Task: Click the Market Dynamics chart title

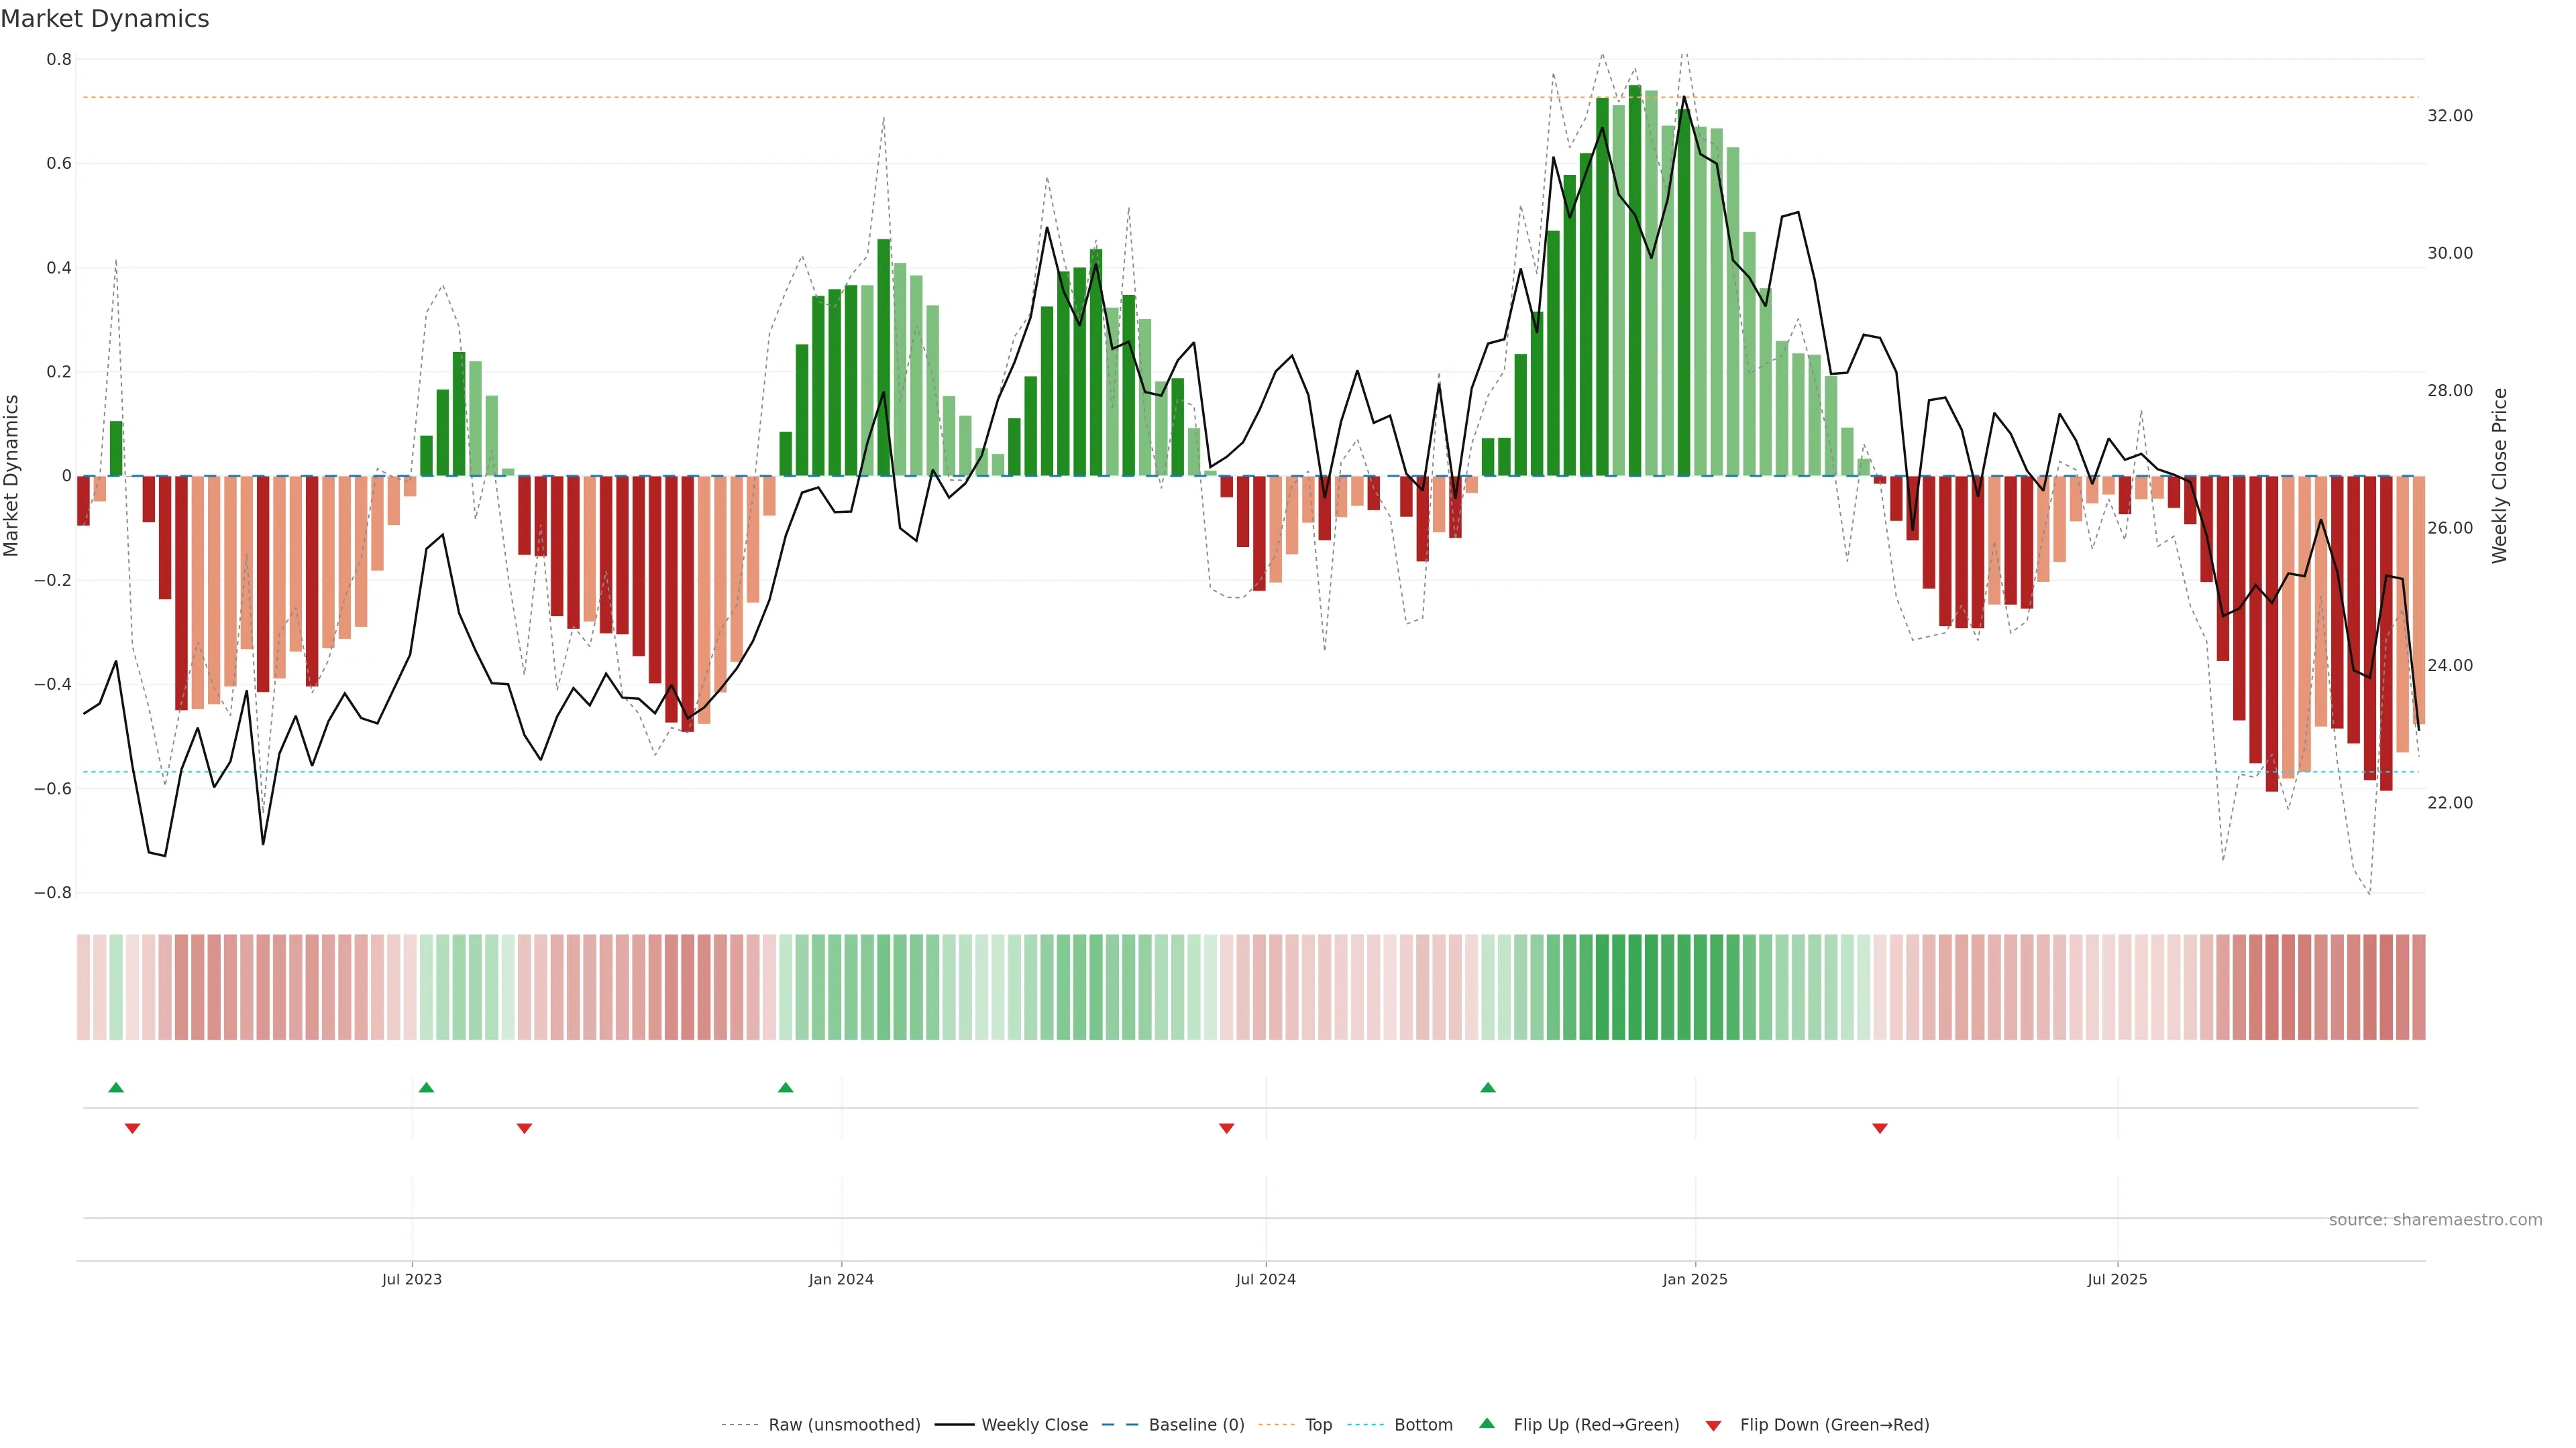Action: pos(105,19)
